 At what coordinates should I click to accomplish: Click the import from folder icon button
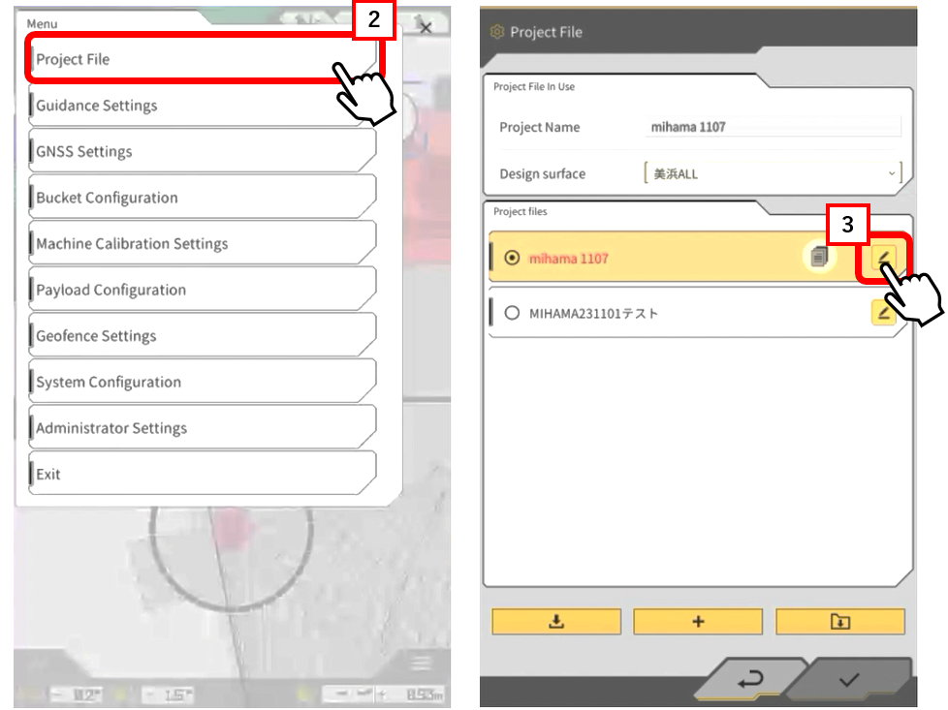[840, 622]
